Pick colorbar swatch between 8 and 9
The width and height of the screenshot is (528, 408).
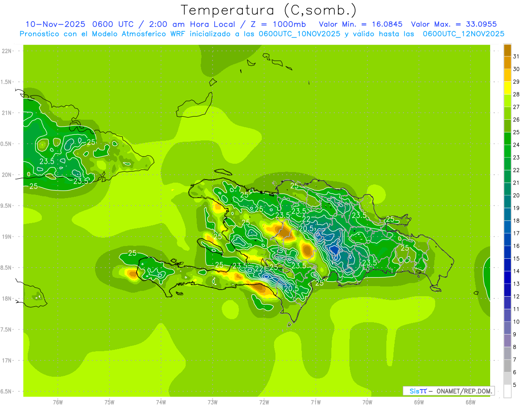click(x=507, y=341)
